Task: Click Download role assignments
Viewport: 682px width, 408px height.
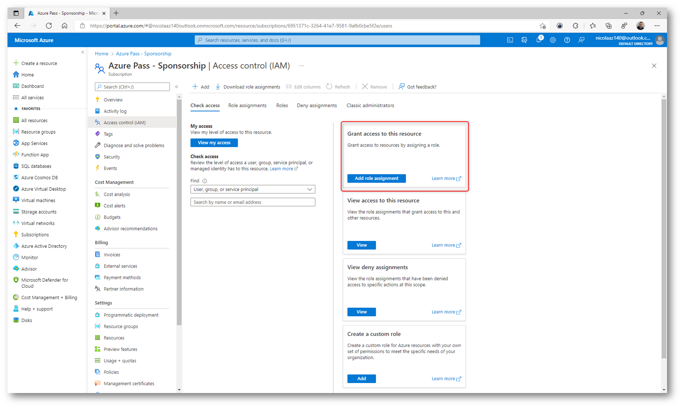Action: [x=248, y=87]
